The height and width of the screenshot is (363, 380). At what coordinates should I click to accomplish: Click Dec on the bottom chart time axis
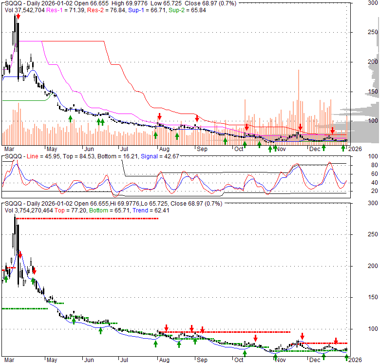[x=315, y=360]
